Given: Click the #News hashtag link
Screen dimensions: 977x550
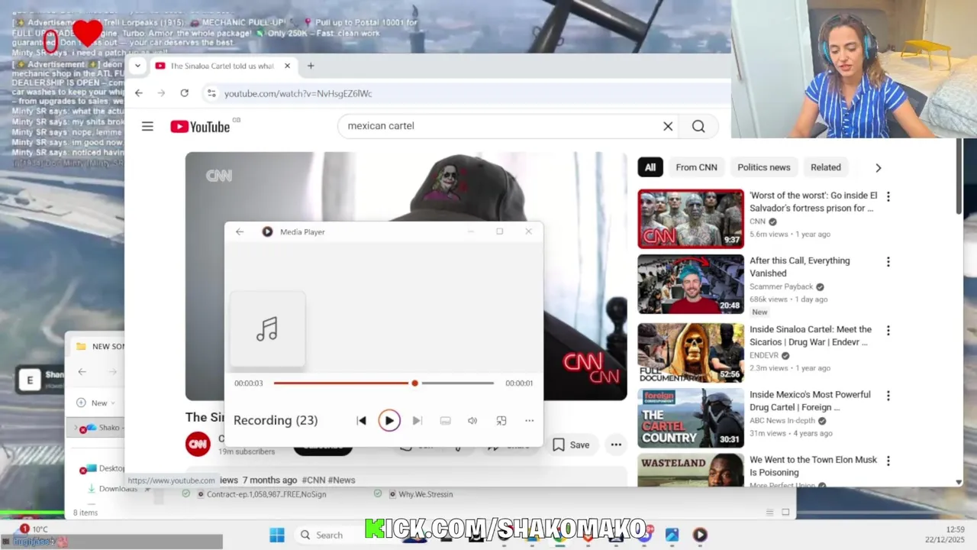Looking at the screenshot, I should tap(341, 480).
